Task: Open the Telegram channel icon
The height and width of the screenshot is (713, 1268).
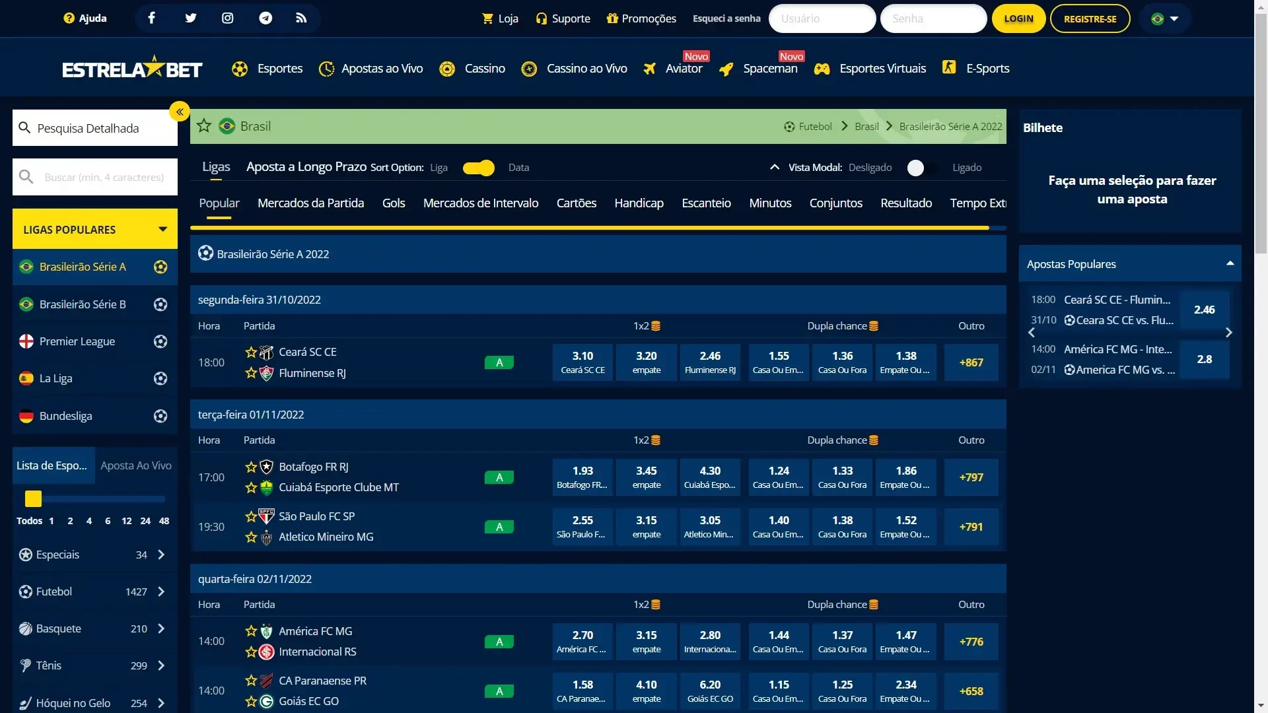Action: (265, 18)
